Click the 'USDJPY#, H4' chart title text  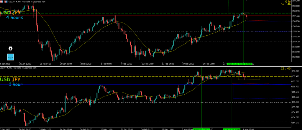click(x=18, y=2)
